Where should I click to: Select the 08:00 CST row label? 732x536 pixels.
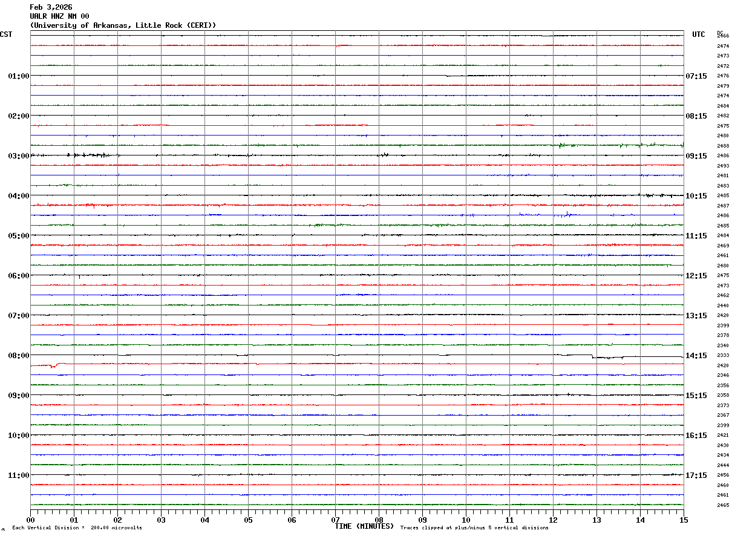pos(19,356)
